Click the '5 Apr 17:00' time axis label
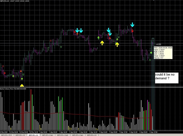Viewport: 183px width, 136px height. pyautogui.click(x=123, y=132)
